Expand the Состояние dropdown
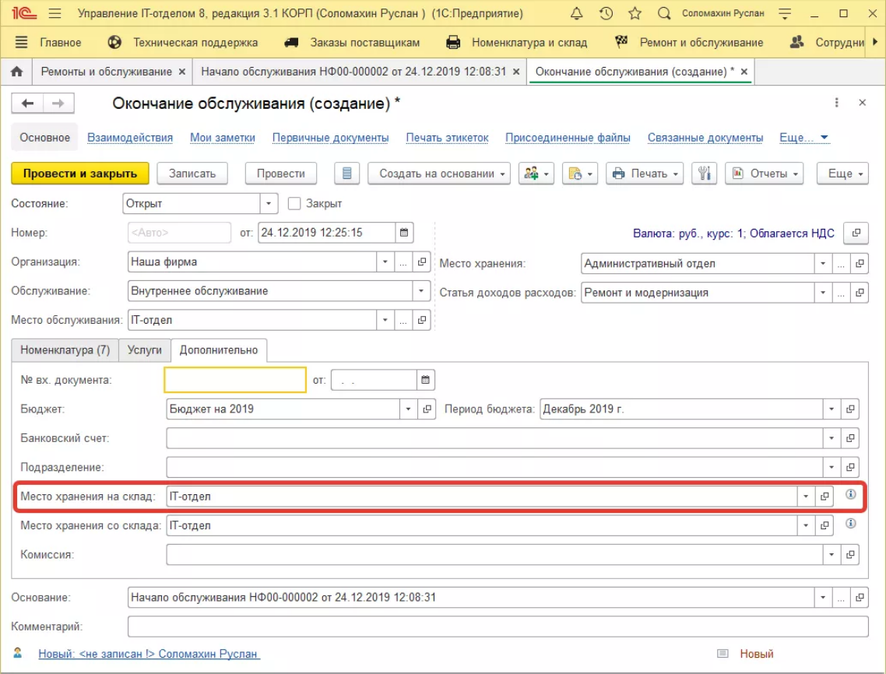886x674 pixels. 269,204
